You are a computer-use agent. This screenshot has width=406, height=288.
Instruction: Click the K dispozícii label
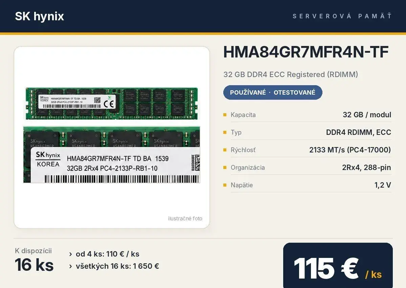click(x=33, y=250)
